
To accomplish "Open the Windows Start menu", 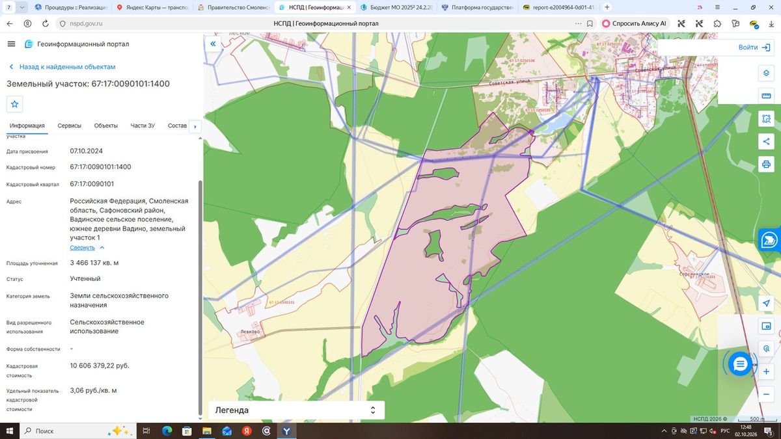I will click(9, 431).
